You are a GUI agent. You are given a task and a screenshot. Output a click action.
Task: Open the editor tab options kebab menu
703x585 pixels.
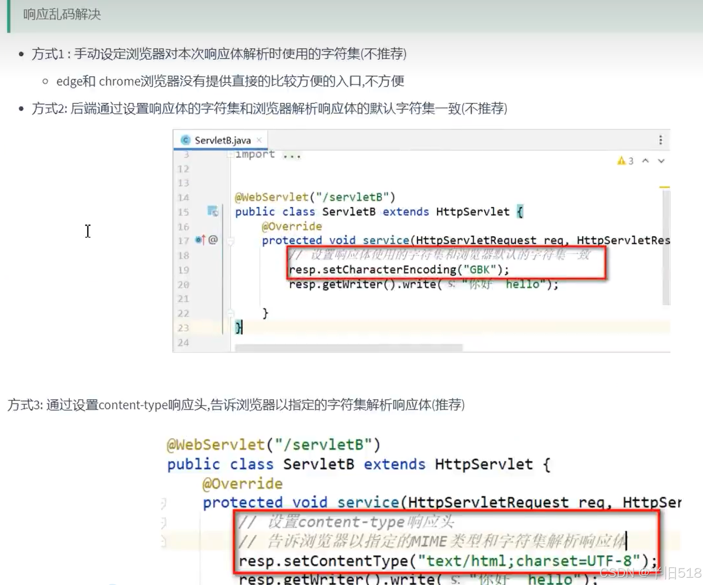(x=661, y=140)
